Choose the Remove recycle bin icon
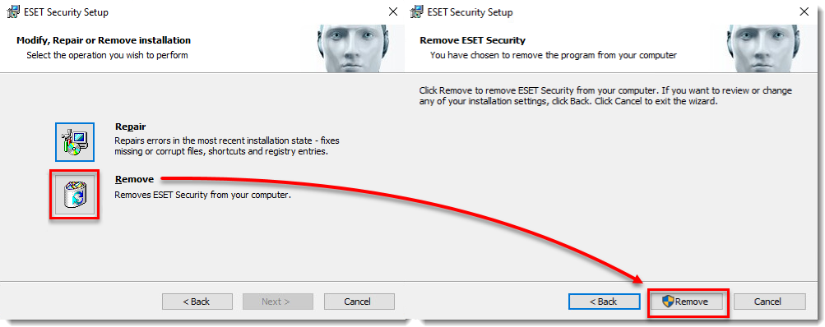The width and height of the screenshot is (825, 327). click(75, 195)
